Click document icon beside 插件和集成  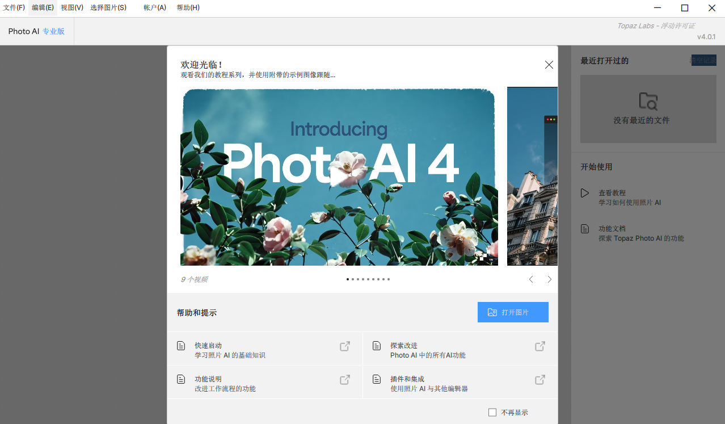[x=377, y=379]
